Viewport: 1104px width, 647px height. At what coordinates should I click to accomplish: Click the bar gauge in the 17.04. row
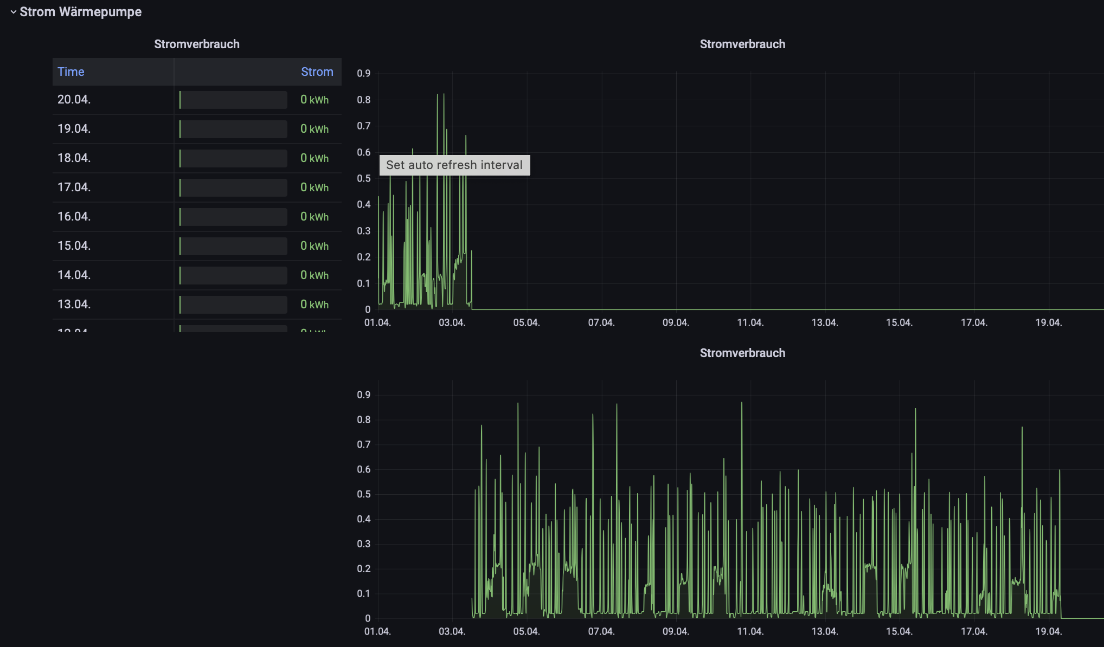pyautogui.click(x=233, y=187)
